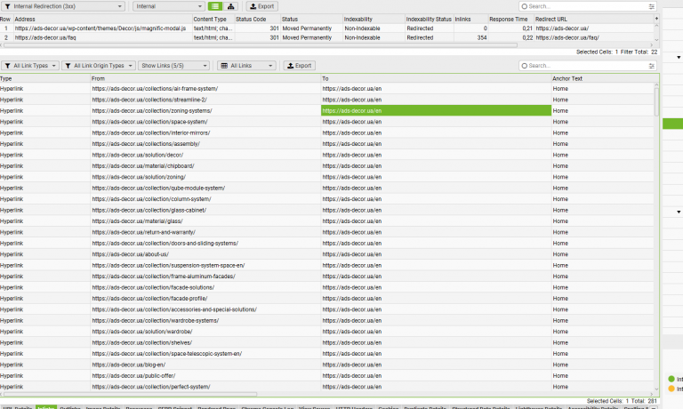Click lower table scroll-down arrow
The height and width of the screenshot is (409, 683).
(656, 389)
